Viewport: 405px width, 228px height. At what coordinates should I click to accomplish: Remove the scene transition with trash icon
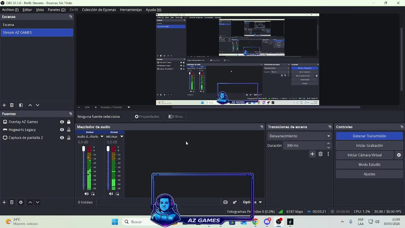321,154
